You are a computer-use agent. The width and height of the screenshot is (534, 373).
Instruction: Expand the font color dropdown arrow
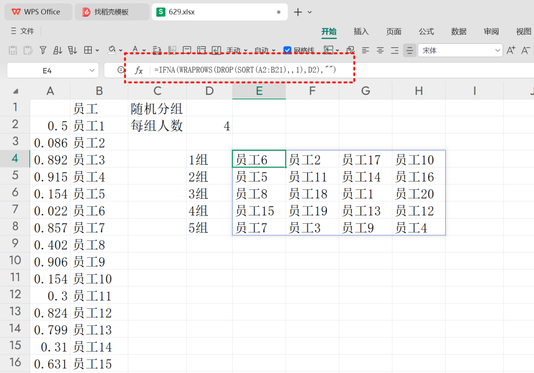144,51
